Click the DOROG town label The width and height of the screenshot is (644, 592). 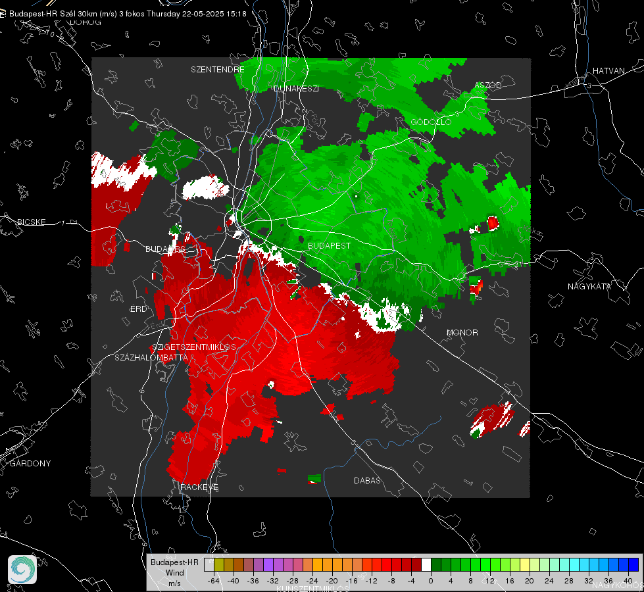pyautogui.click(x=86, y=22)
